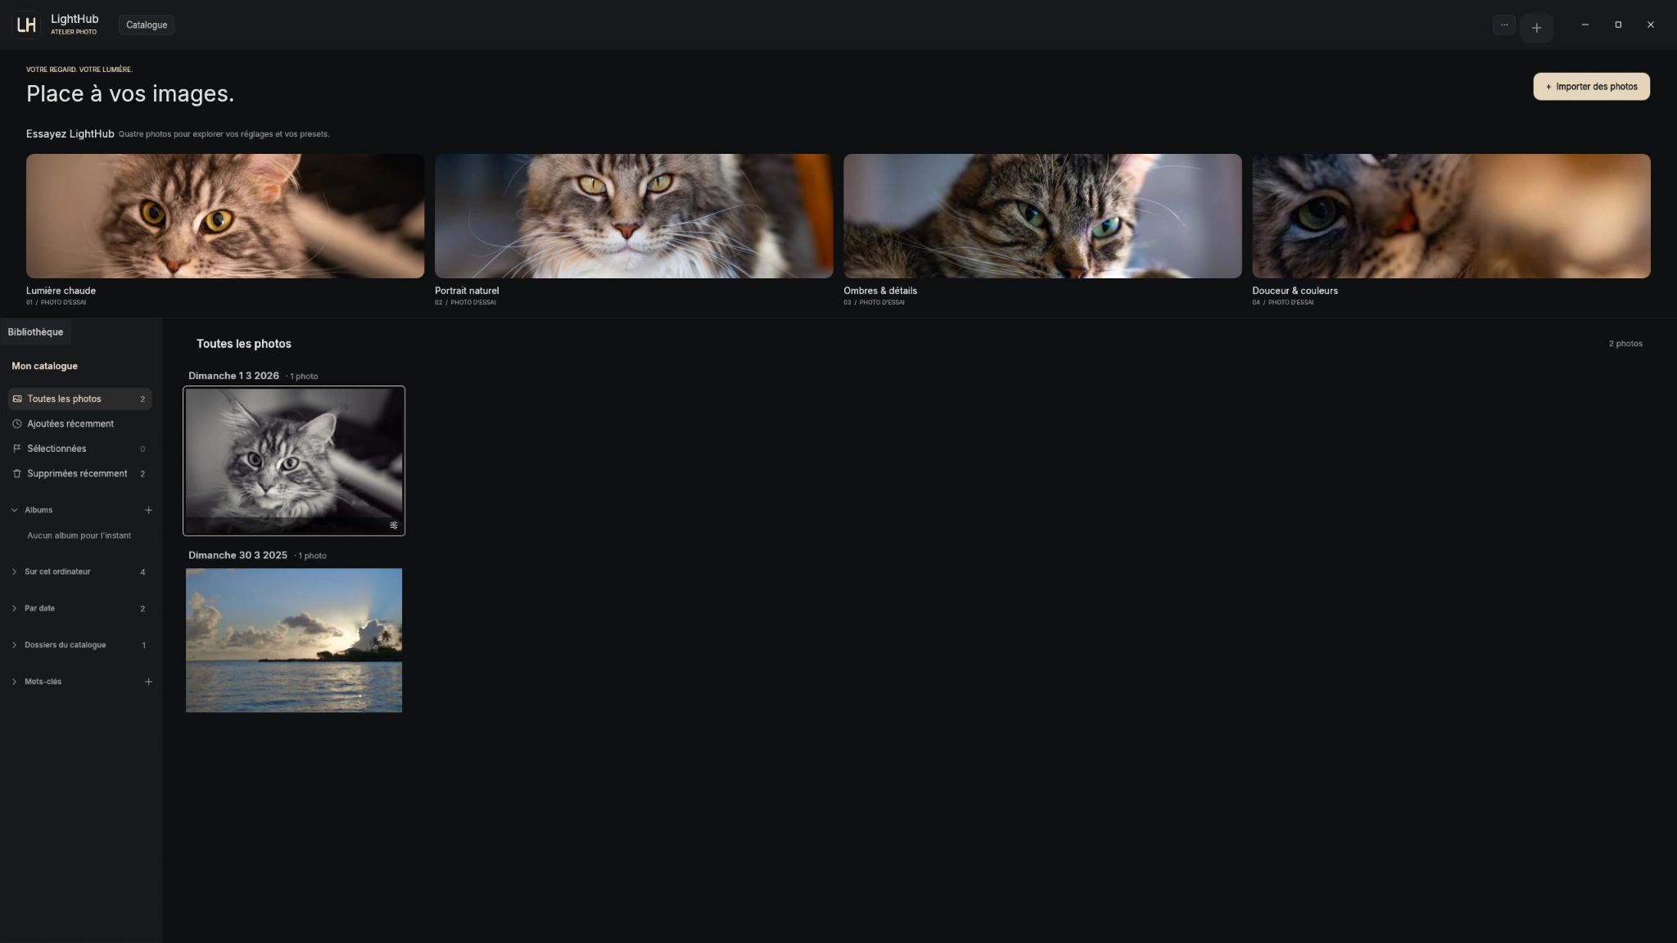
Task: Click Importer des photos button
Action: 1591,87
